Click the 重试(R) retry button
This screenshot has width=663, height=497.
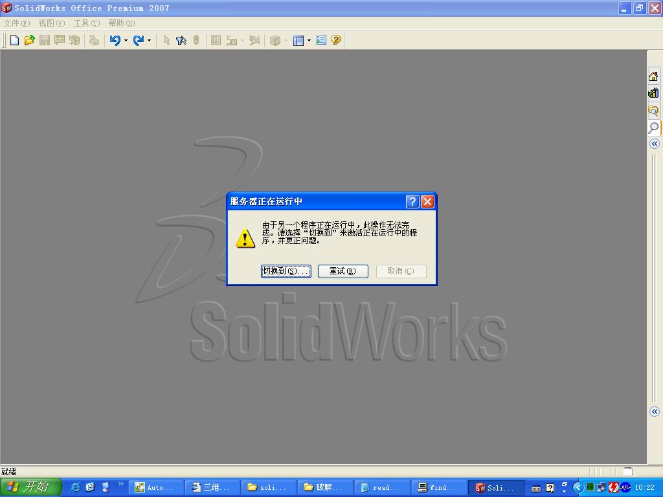[343, 271]
